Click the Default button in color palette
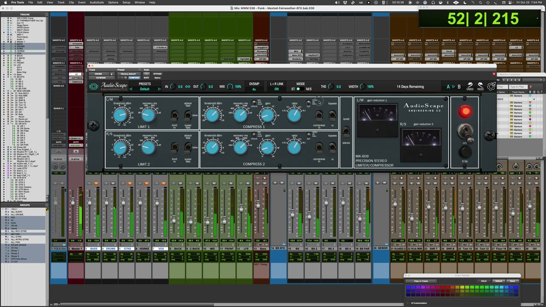This screenshot has height=307, width=546. pos(498,281)
